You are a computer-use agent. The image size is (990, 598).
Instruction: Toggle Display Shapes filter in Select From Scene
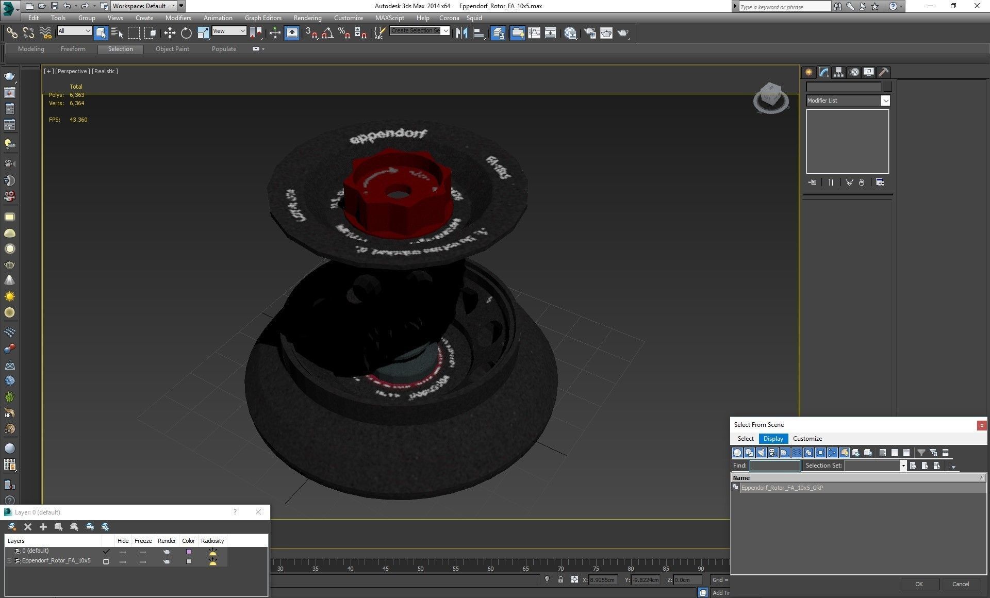749,453
